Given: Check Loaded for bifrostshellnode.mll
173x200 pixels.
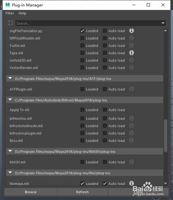Looking at the screenshot, I should pyautogui.click(x=82, y=126).
